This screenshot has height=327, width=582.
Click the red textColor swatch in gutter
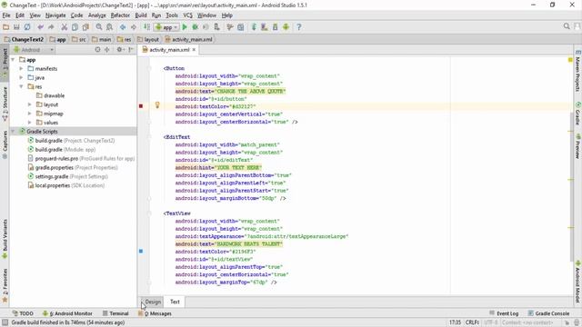coord(141,106)
